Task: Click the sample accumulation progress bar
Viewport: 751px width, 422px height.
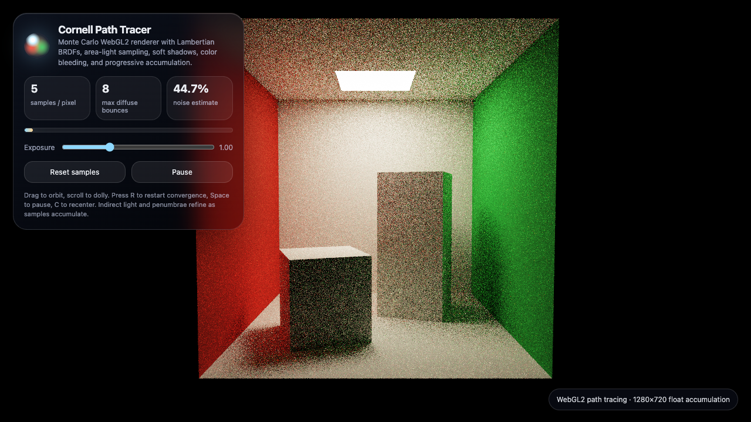Action: (128, 130)
